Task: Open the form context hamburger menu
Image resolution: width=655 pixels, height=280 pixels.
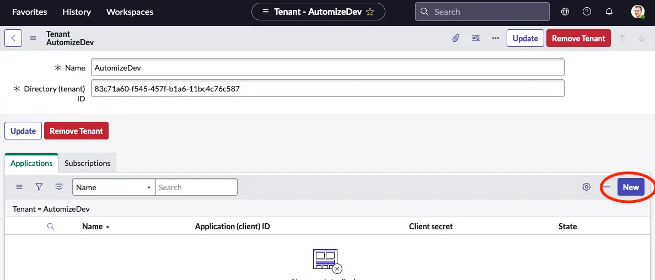Action: (x=33, y=38)
